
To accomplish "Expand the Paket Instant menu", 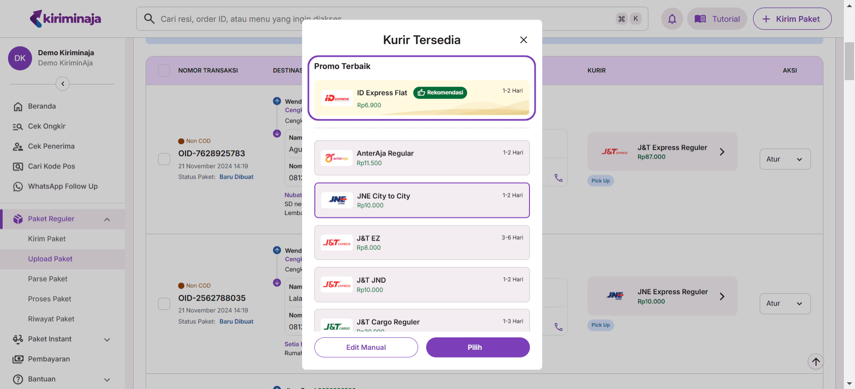I will (62, 339).
